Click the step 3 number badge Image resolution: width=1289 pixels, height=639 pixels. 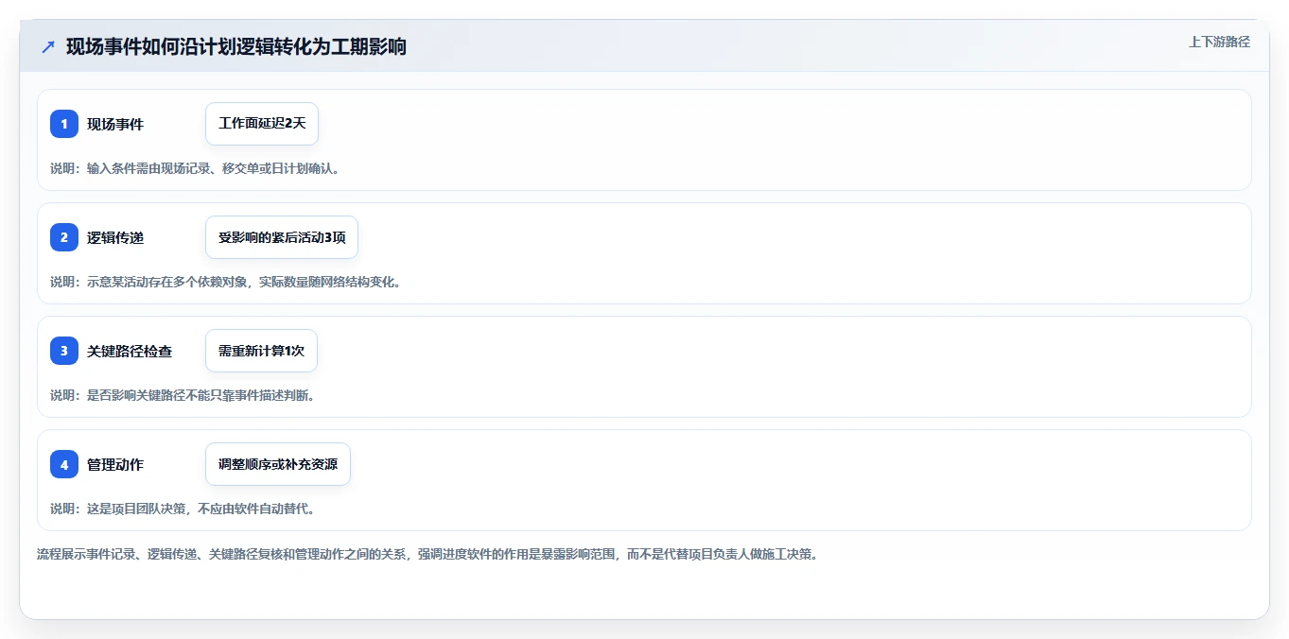click(x=64, y=351)
